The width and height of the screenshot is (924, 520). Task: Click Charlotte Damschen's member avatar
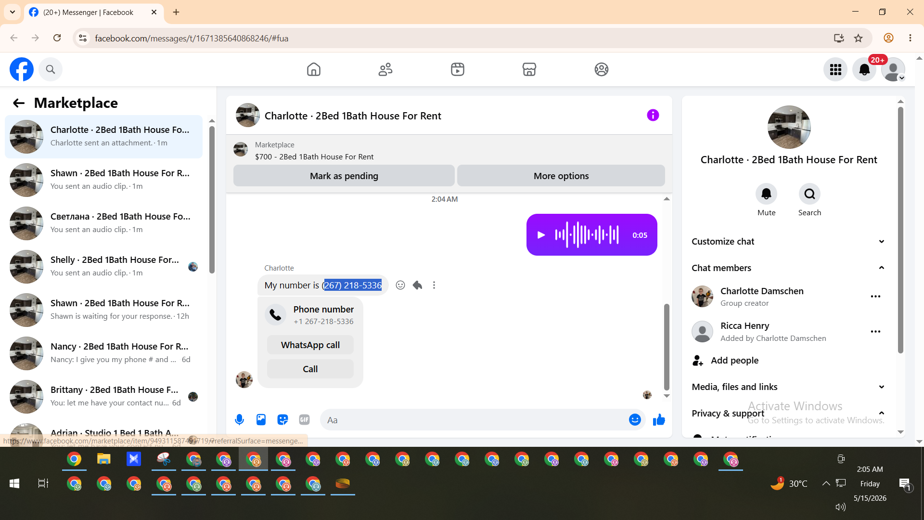click(x=702, y=297)
